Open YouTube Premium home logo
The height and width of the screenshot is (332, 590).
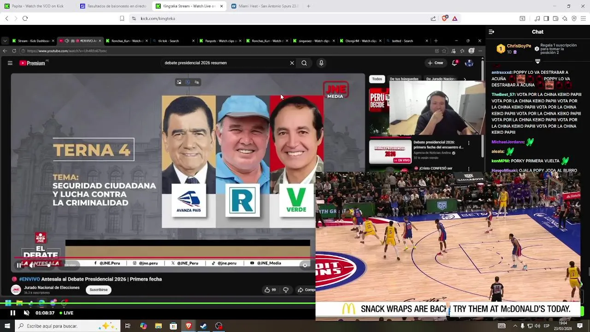pyautogui.click(x=33, y=63)
